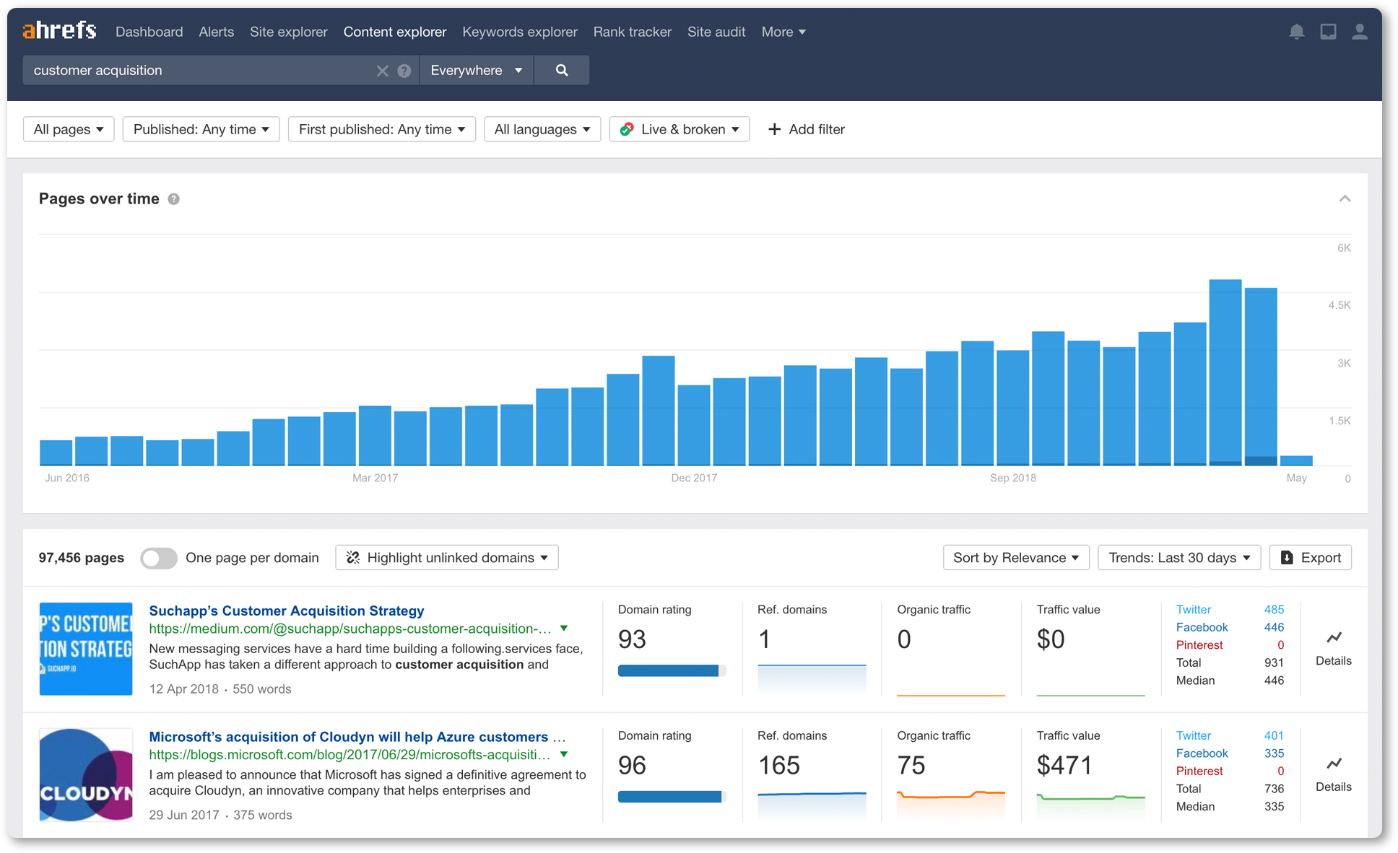This screenshot has height=853, width=1398.
Task: Open Rank tracker
Action: point(633,32)
